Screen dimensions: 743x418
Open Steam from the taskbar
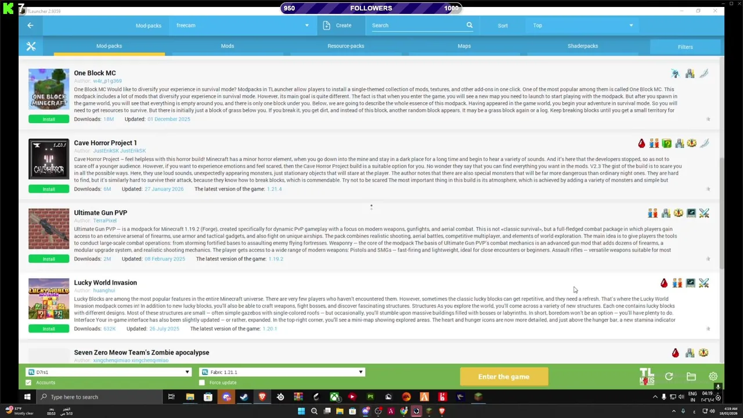point(244,397)
